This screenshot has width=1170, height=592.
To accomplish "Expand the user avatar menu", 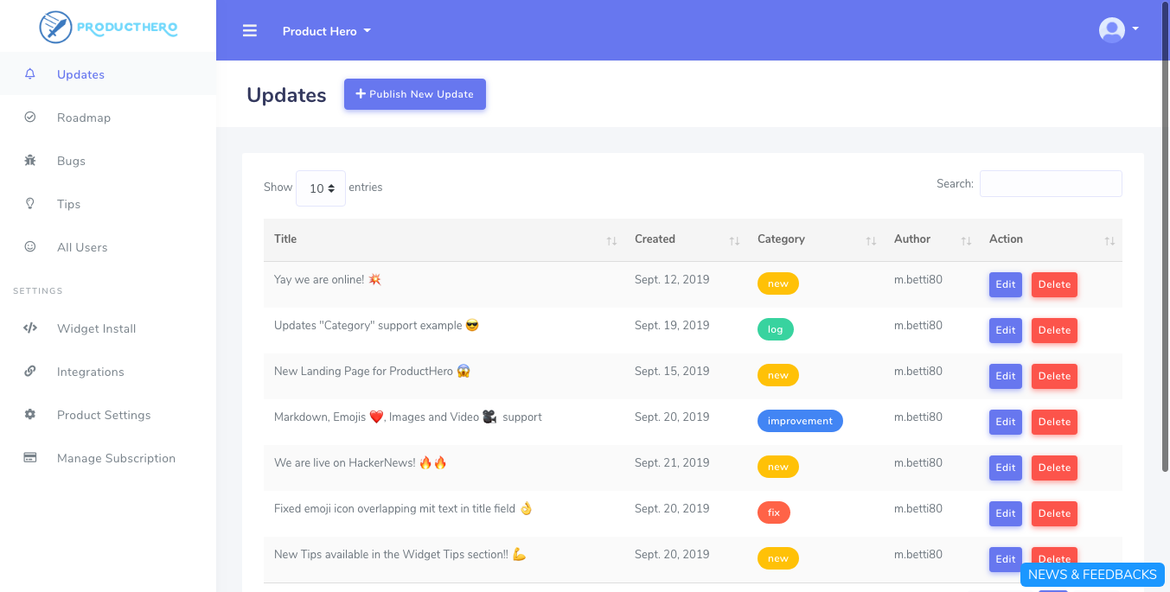I will tap(1118, 29).
